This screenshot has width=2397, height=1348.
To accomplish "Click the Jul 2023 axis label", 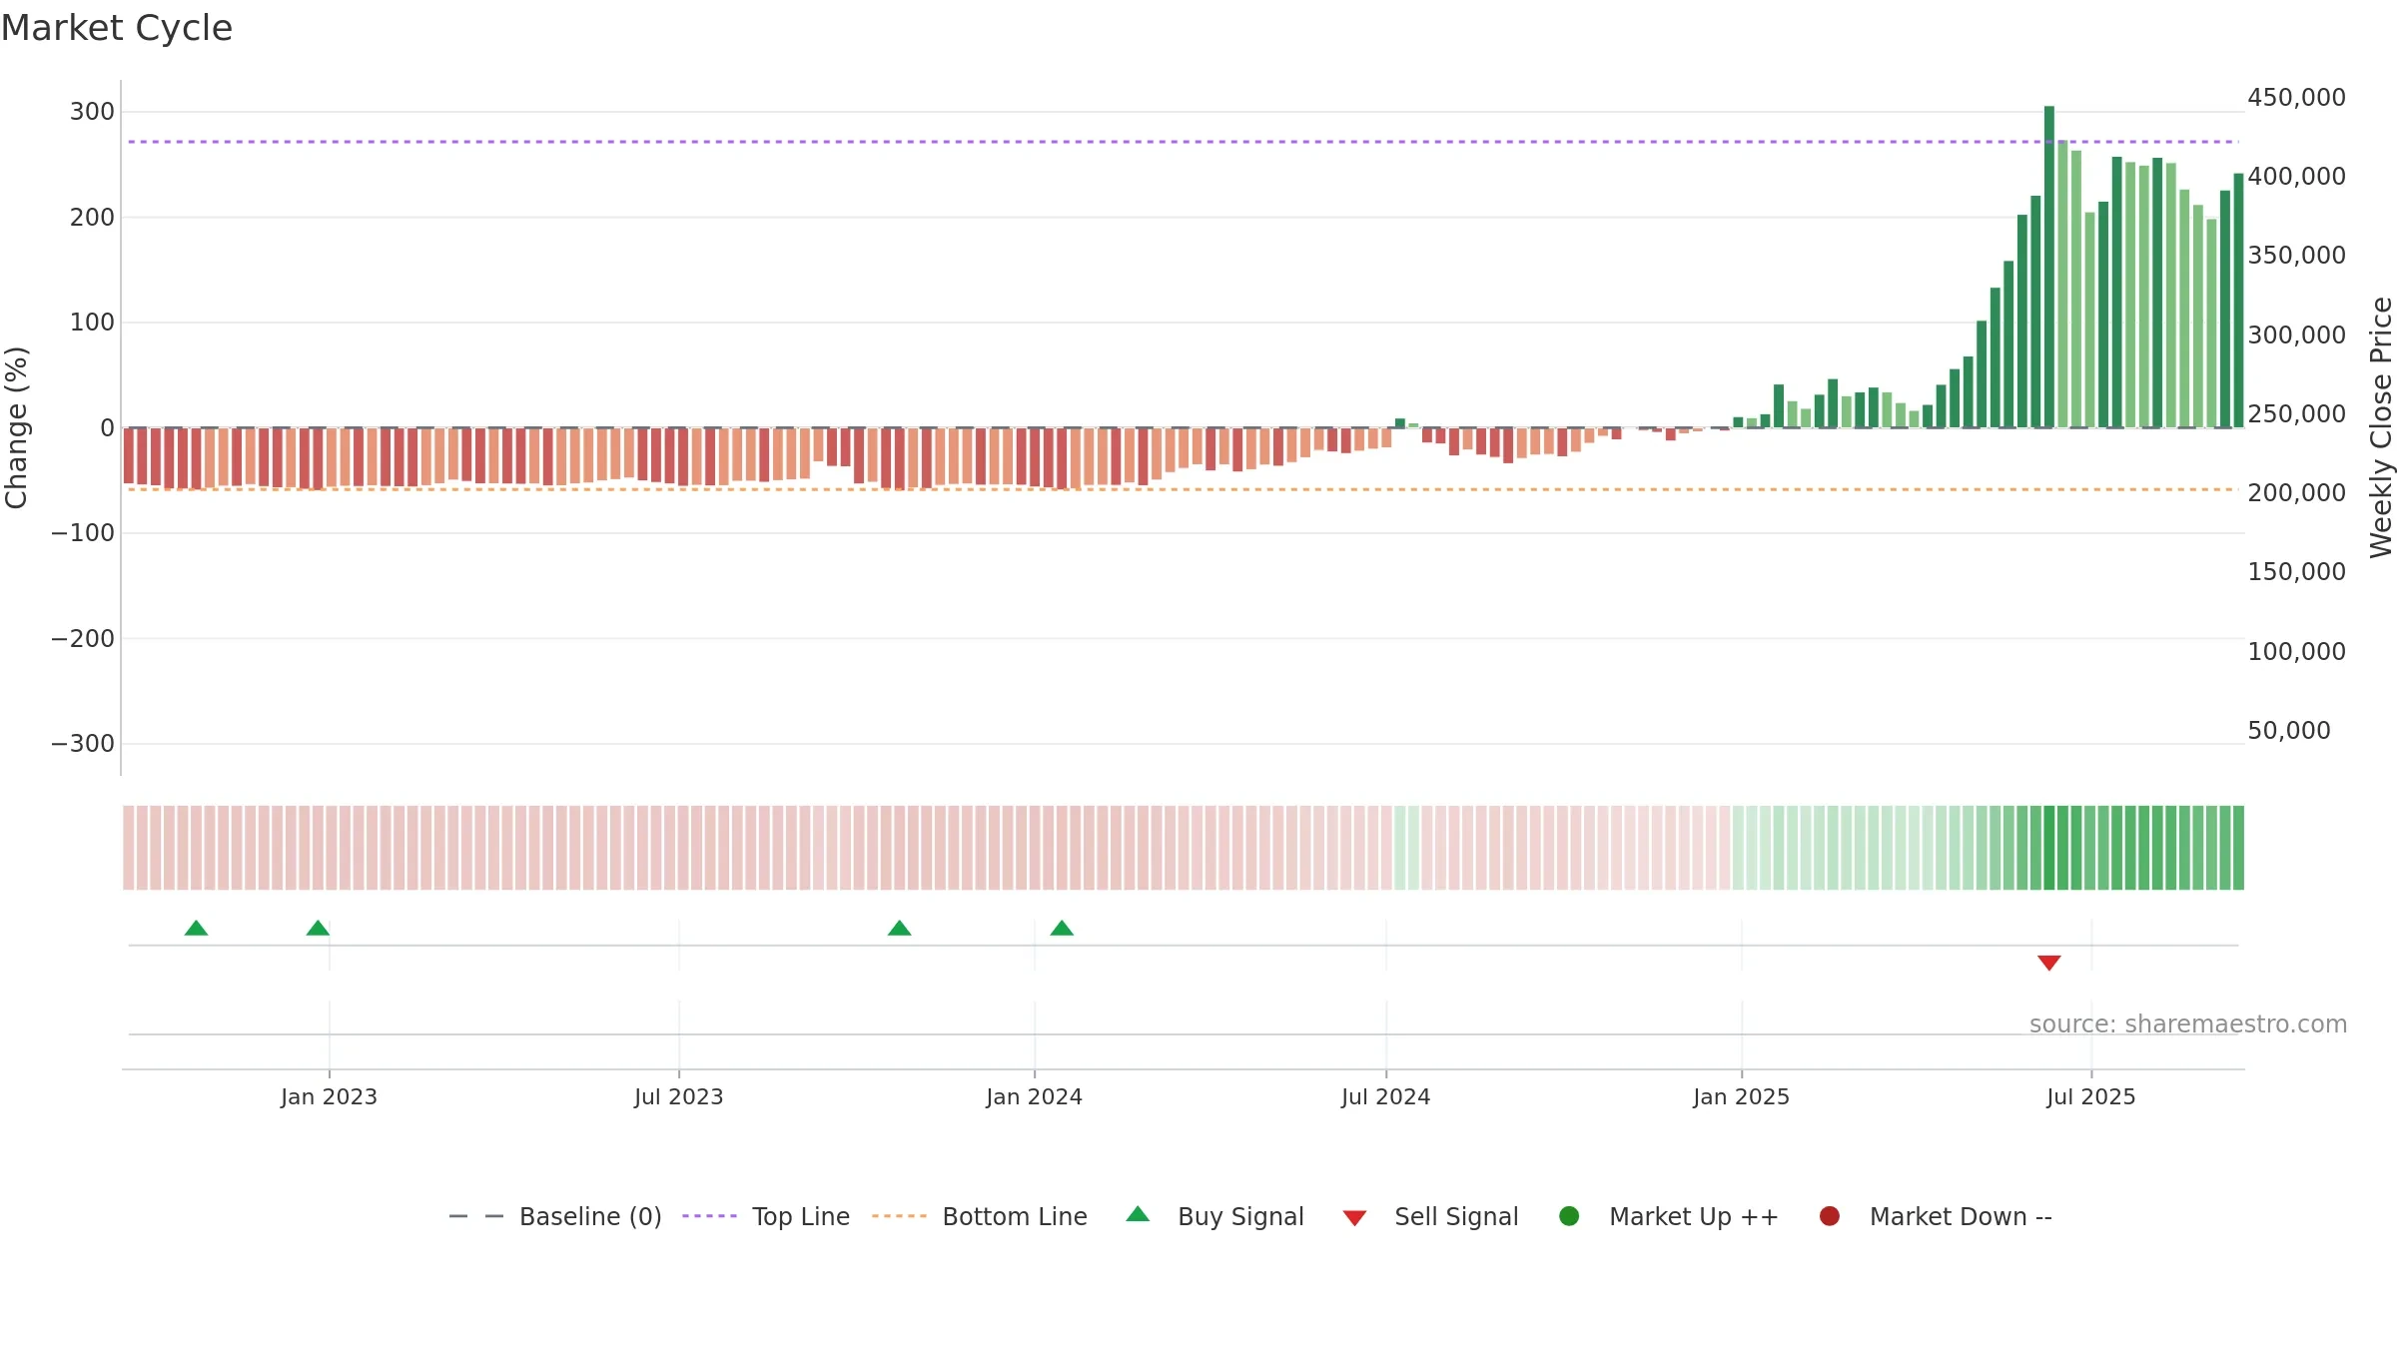I will pyautogui.click(x=679, y=1097).
